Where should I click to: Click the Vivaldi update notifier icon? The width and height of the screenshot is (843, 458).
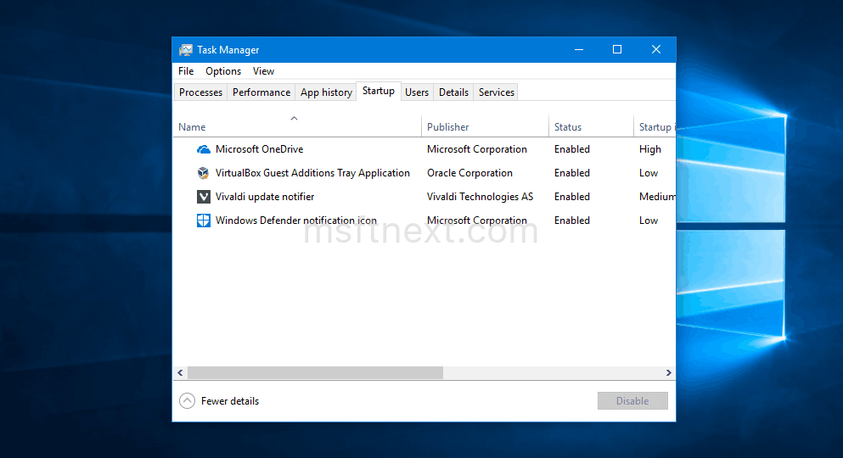[203, 197]
